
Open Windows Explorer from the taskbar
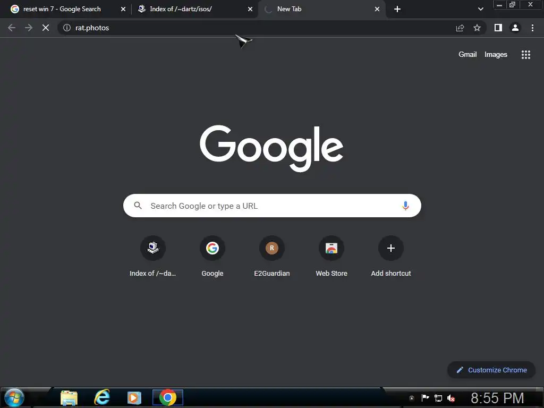(69, 397)
